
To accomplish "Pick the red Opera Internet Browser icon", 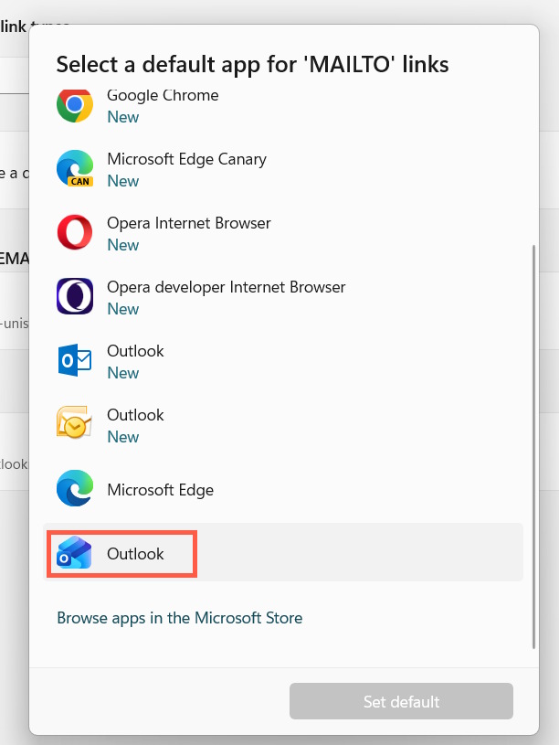I will click(x=75, y=232).
